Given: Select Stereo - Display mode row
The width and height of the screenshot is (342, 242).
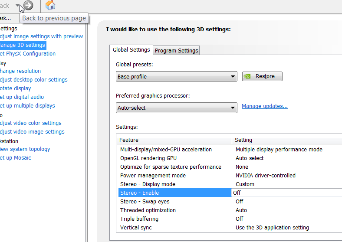Looking at the screenshot, I should (230, 184).
